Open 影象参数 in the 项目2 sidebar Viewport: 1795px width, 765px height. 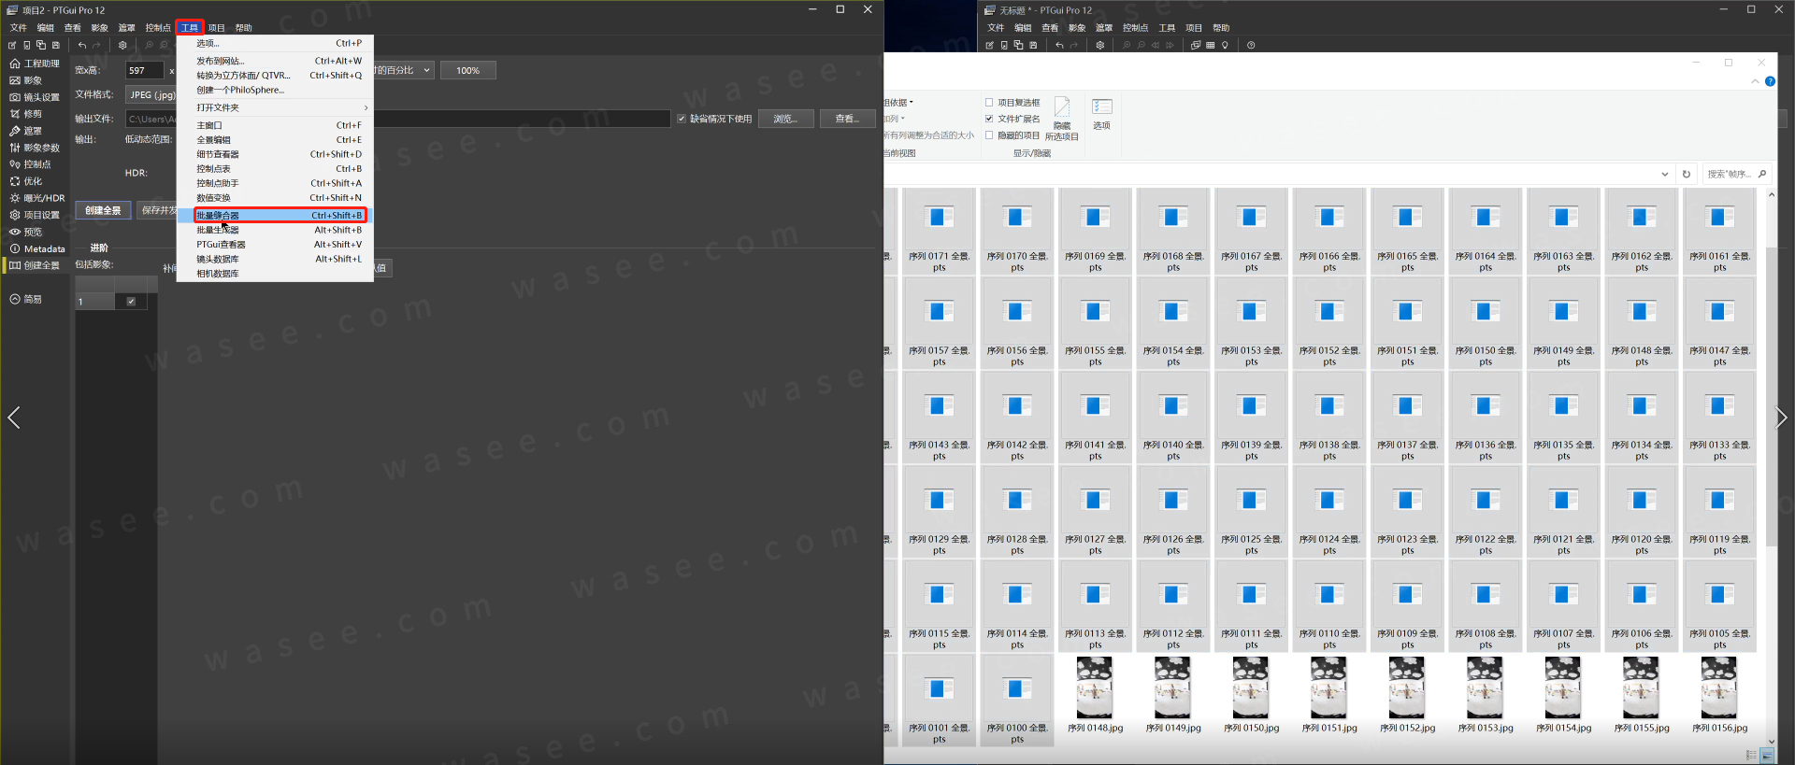pos(35,148)
